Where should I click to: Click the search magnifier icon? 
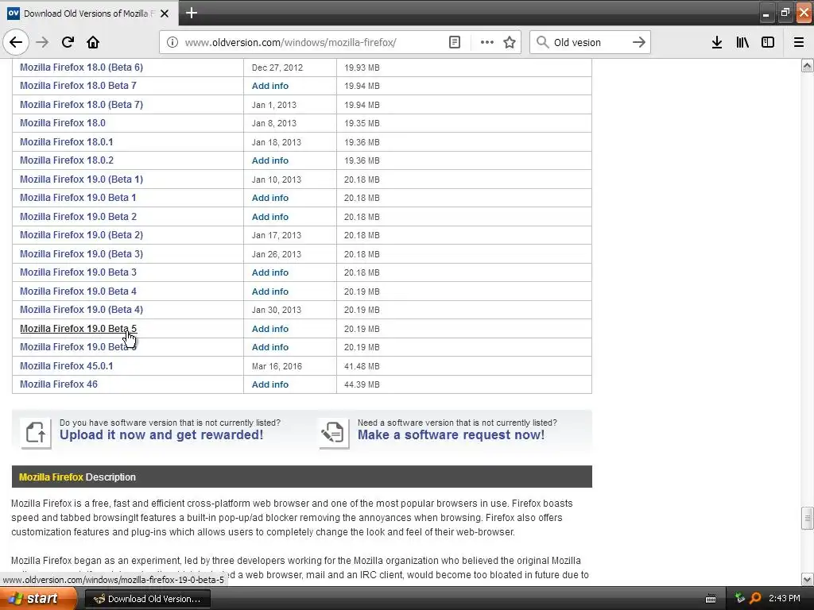coord(542,42)
